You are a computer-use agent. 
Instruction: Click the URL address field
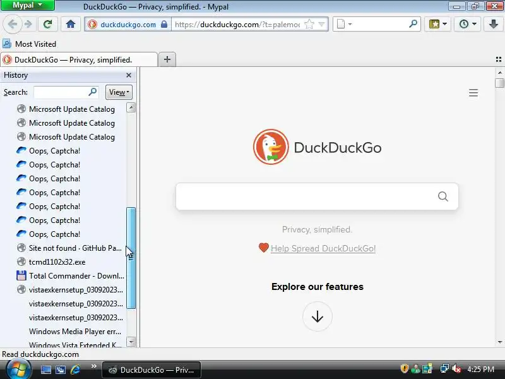point(237,25)
